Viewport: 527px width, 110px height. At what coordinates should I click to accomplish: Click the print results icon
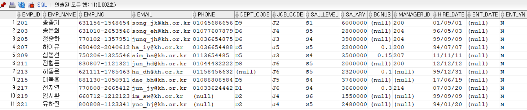tap(12, 5)
